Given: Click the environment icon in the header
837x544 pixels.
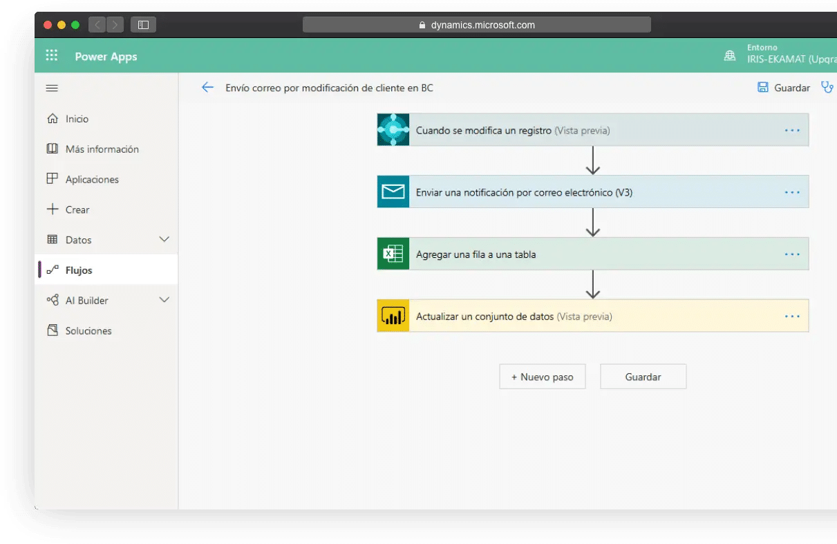Looking at the screenshot, I should 730,56.
